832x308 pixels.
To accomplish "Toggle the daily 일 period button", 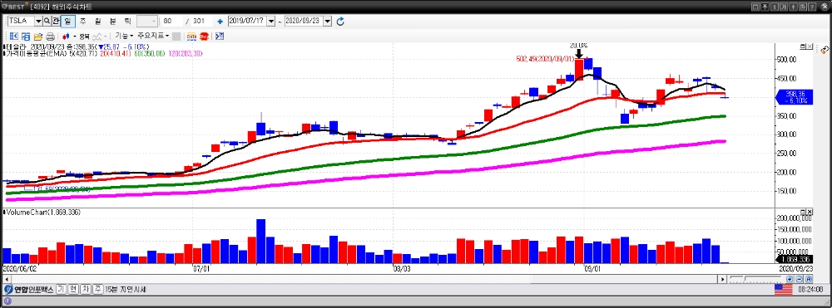I will [x=68, y=21].
